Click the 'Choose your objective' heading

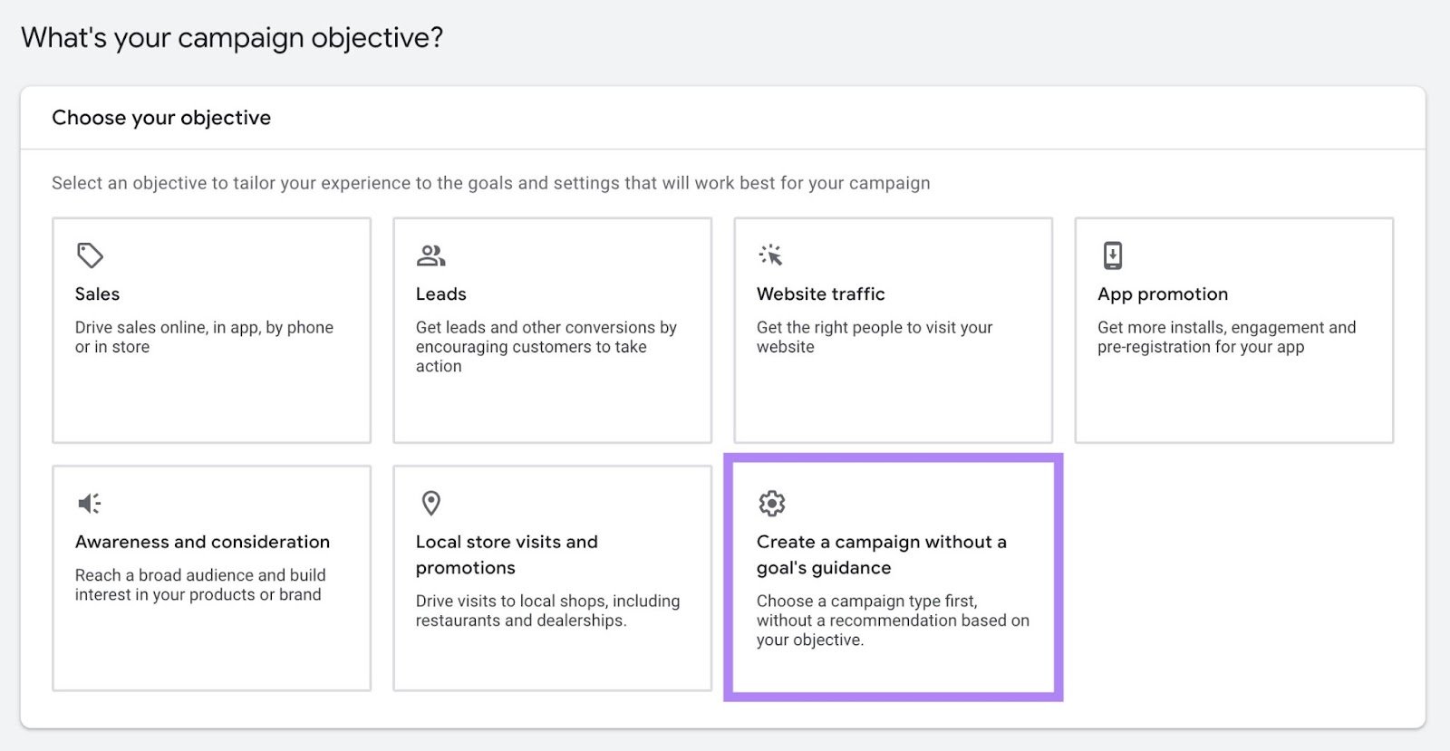(161, 118)
